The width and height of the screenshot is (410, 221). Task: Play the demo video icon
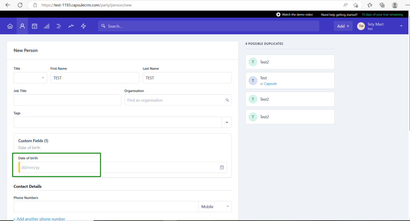pos(278,15)
